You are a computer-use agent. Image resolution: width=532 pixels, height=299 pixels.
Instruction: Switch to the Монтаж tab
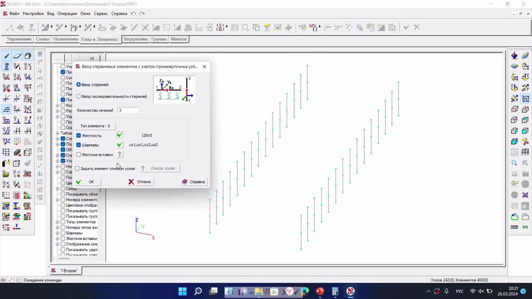179,39
